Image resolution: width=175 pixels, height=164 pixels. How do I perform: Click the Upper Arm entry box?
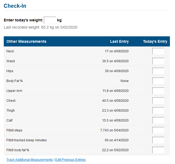(x=158, y=91)
